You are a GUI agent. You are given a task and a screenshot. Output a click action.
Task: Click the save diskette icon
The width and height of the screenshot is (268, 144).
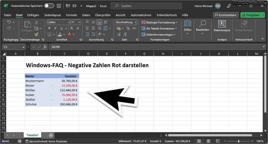pos(59,6)
